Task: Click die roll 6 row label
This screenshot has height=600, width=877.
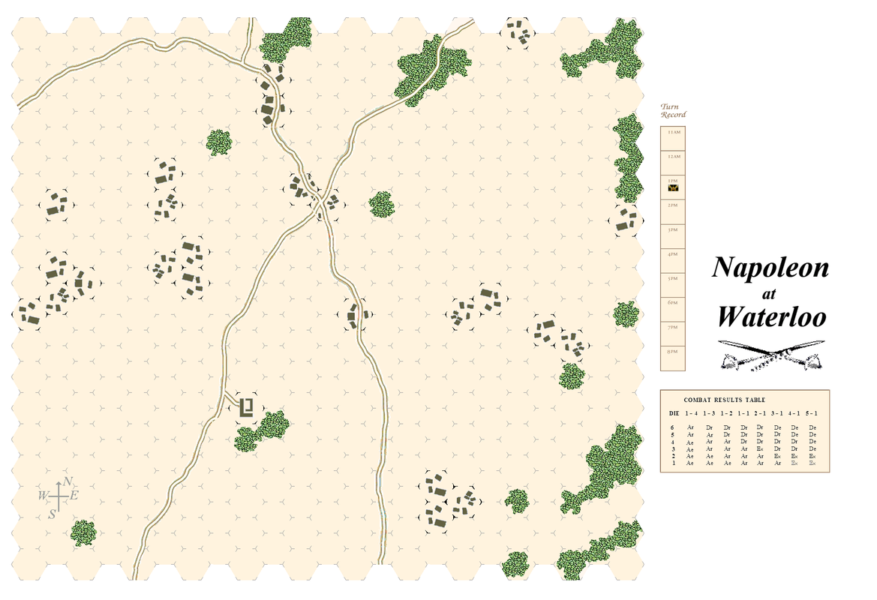Action: pos(673,427)
